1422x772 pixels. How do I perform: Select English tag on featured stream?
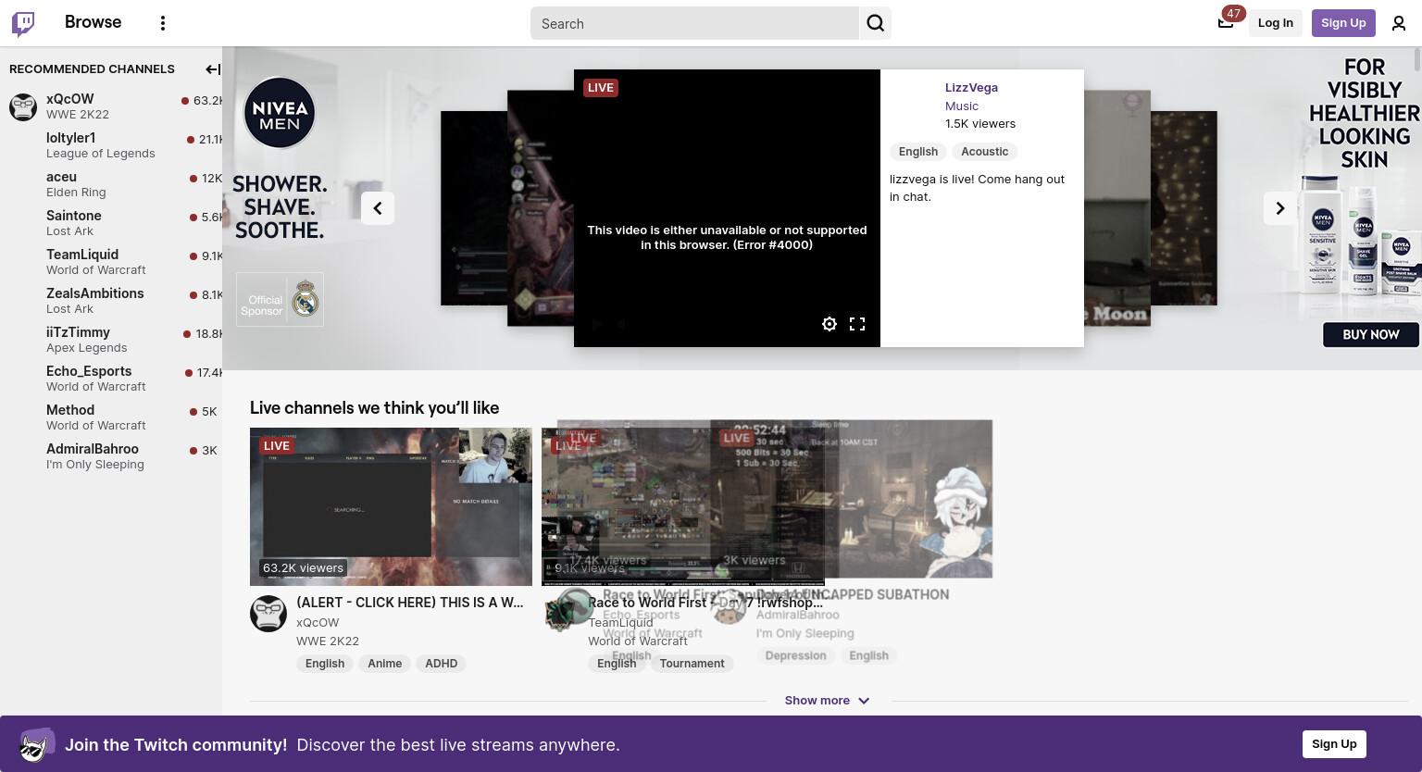(918, 152)
